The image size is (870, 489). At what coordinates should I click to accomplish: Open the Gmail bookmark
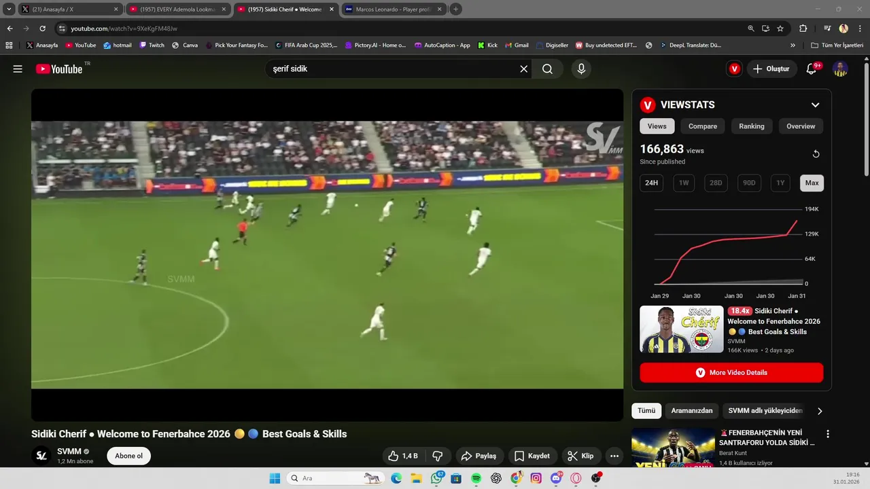(517, 46)
